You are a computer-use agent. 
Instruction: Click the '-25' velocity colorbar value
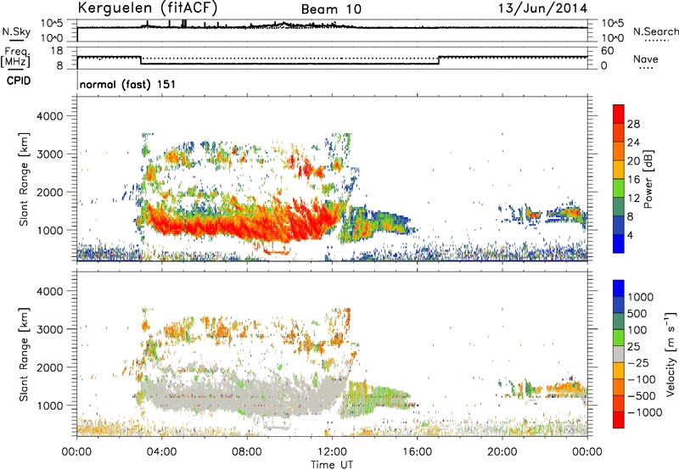[638, 363]
